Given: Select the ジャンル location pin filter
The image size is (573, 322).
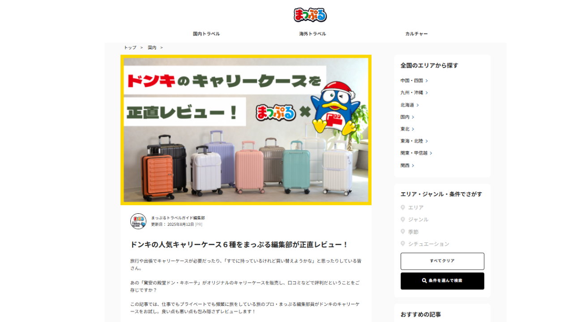Looking at the screenshot, I should coord(403,220).
